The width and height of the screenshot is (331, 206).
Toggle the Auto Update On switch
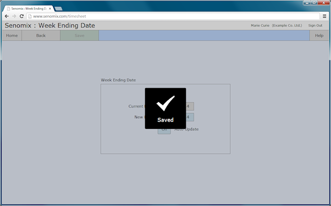pos(164,130)
